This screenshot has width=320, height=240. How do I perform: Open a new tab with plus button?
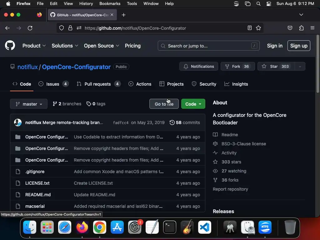[123, 15]
